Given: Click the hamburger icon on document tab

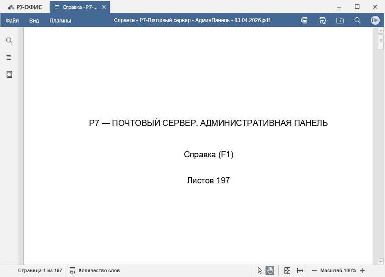Looking at the screenshot, I should click(x=56, y=7).
